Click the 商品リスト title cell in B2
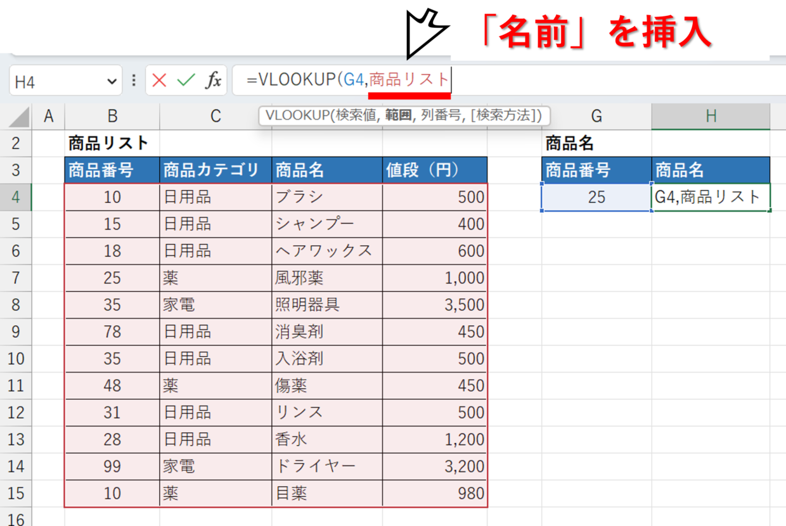Viewport: 786px width, 526px height. click(112, 143)
